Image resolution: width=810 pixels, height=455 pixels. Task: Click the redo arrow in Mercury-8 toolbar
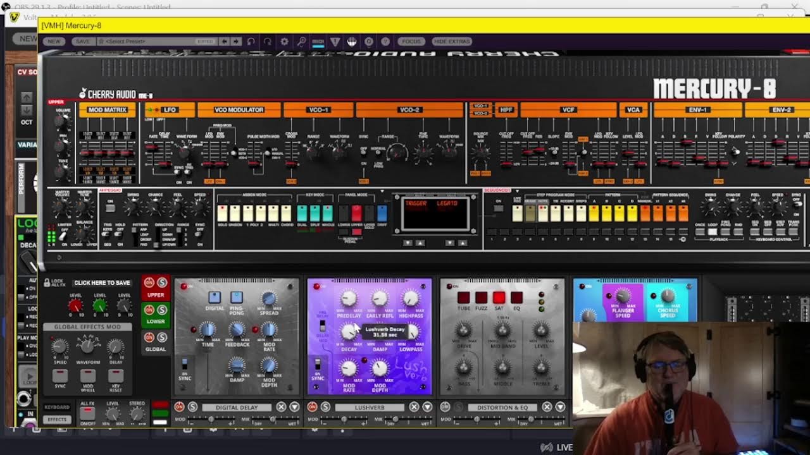click(x=268, y=42)
